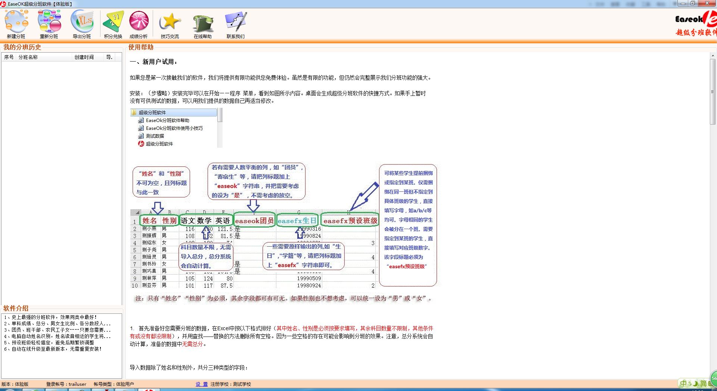Click 'EaseOk分班软件使用小技巧' entry in the help image
Image resolution: width=717 pixels, height=391 pixels.
coord(170,128)
